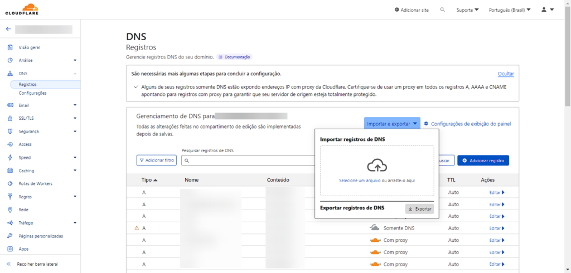
Task: Expand the Email sidebar section arrow
Action: [75, 105]
